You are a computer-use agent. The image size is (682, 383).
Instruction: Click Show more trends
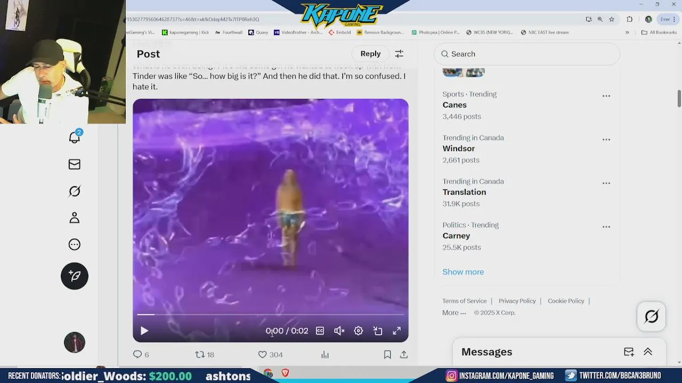pos(463,272)
